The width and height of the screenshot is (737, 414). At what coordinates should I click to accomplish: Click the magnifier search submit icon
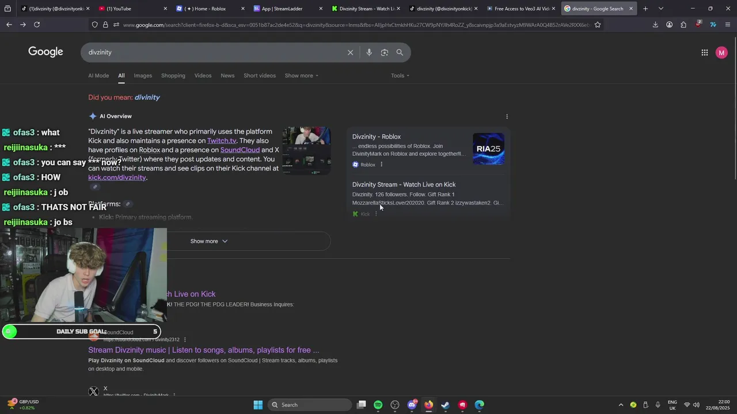coord(400,52)
